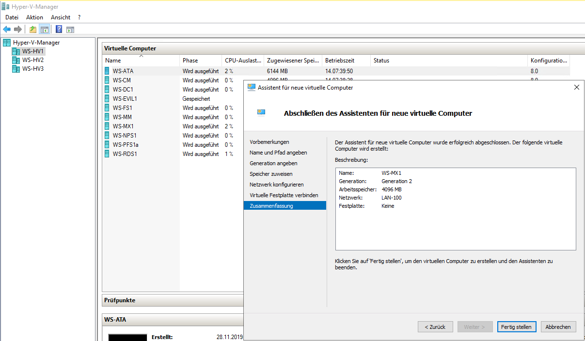585x341 pixels.
Task: Go to Virtuelle Festplatte verbinden step
Action: [284, 195]
